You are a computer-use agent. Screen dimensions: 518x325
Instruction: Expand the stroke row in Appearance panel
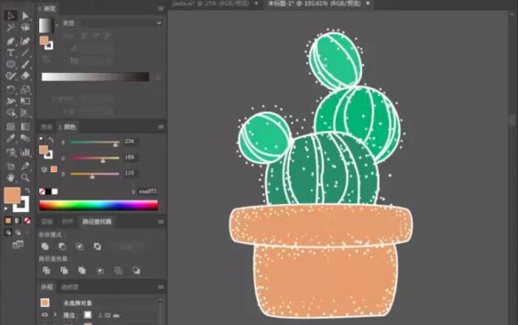click(53, 315)
